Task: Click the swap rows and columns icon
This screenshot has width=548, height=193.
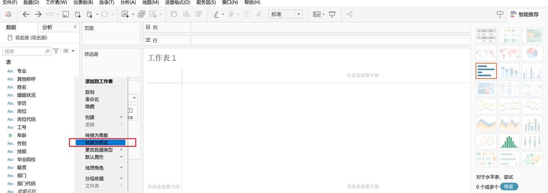Action: (x=174, y=14)
